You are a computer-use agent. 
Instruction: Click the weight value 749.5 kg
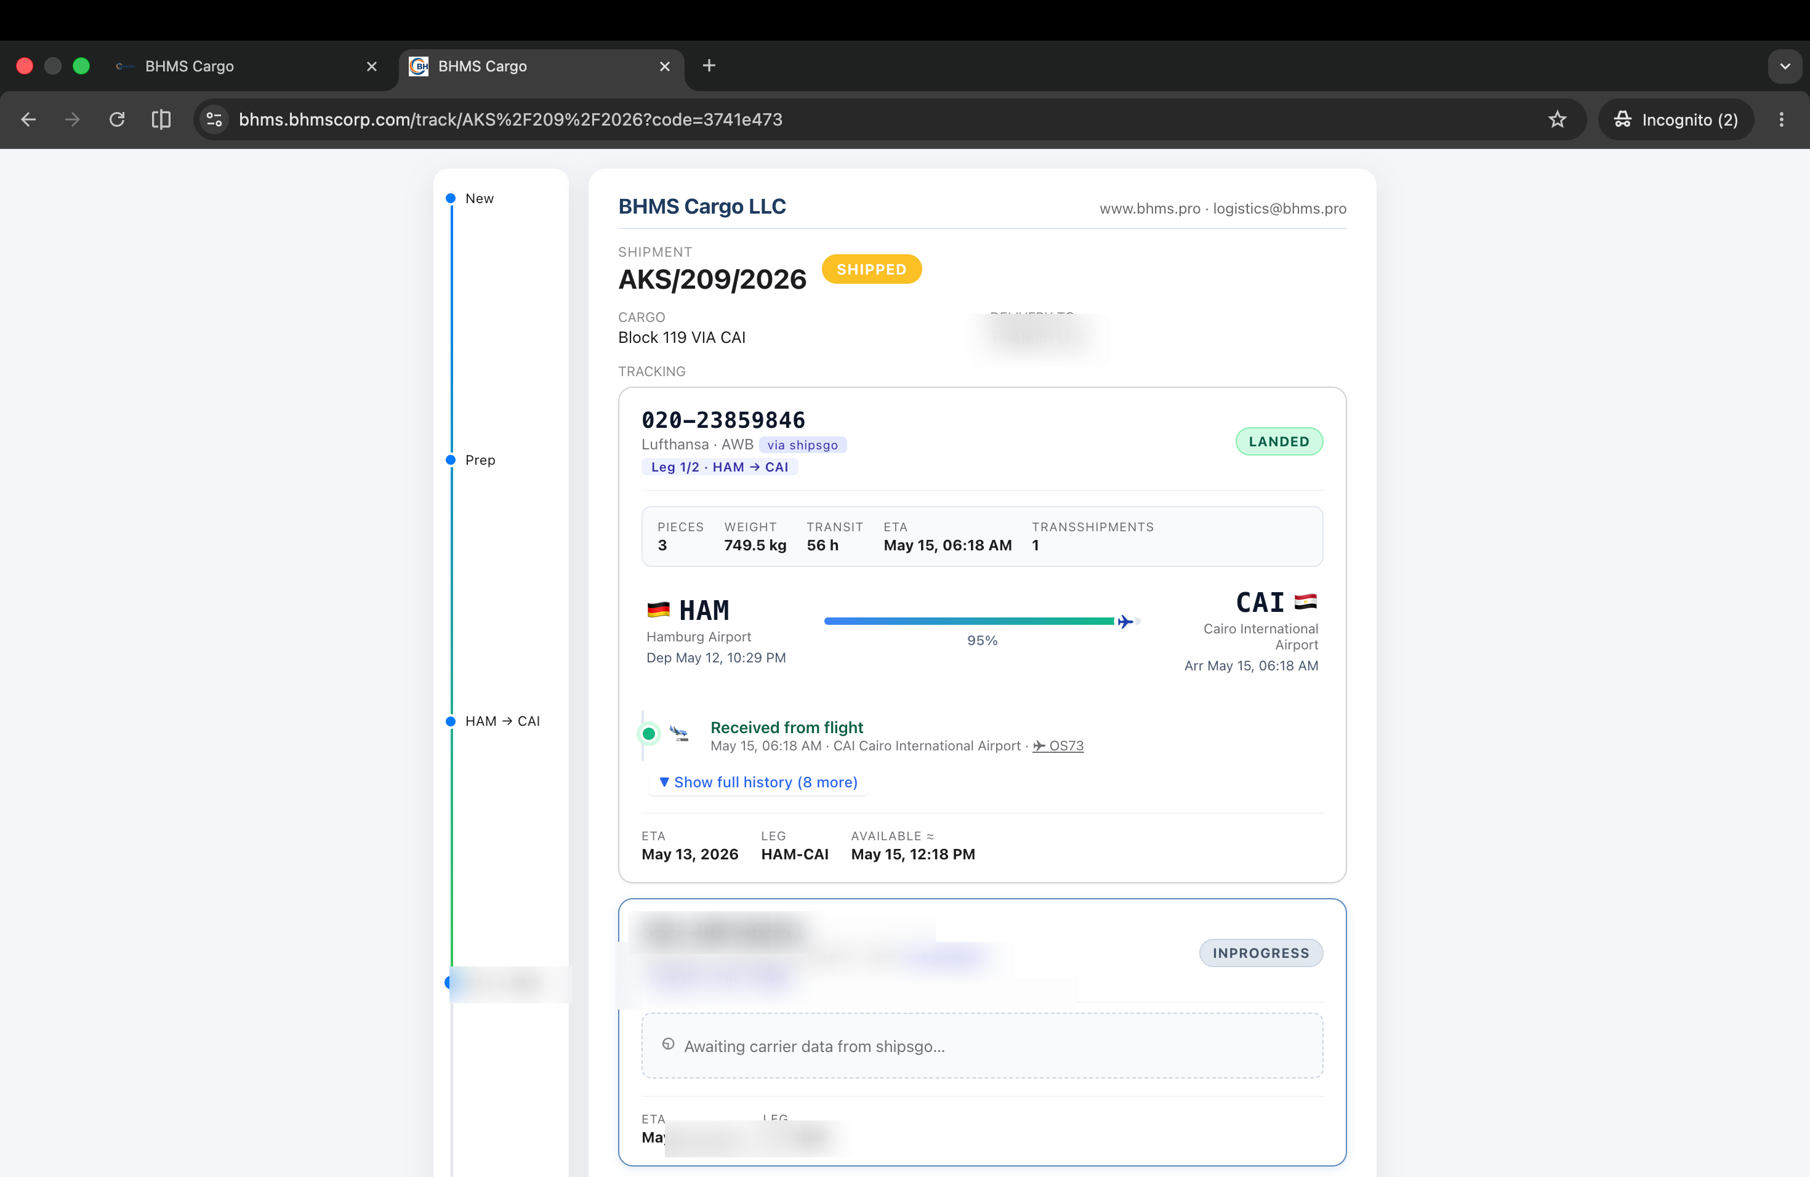tap(755, 545)
